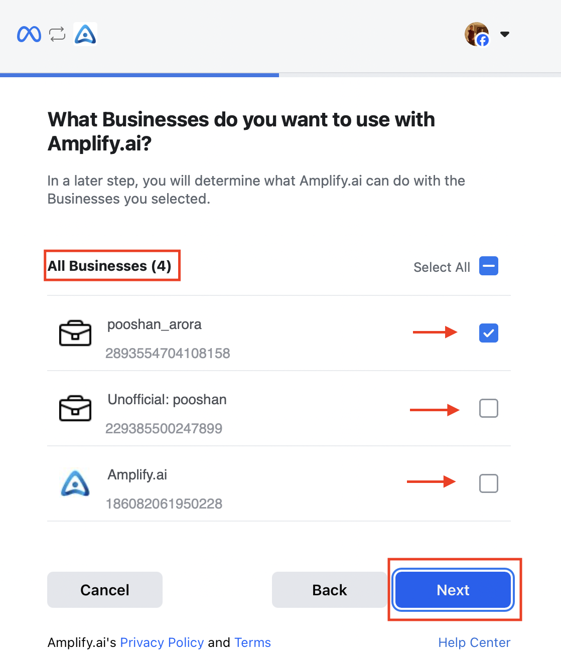561x669 pixels.
Task: Open the Privacy Policy link
Action: tap(162, 642)
